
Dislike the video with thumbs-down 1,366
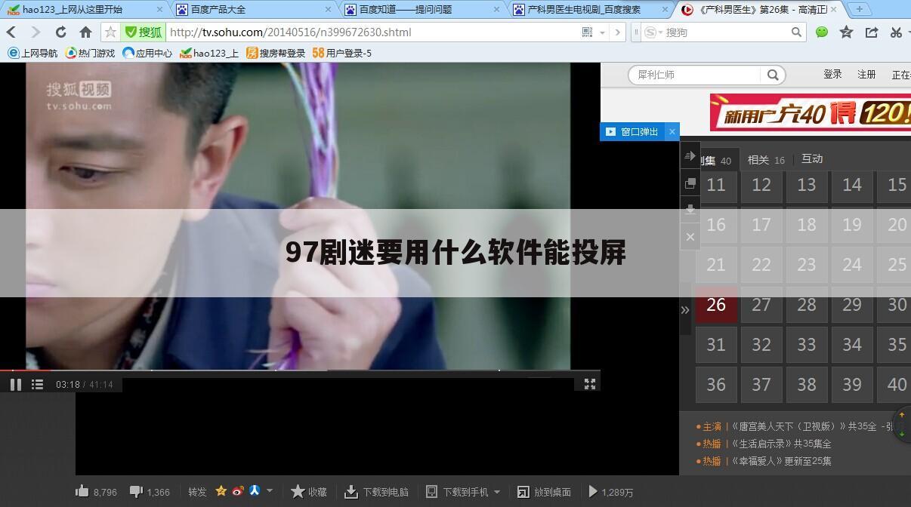[136, 491]
